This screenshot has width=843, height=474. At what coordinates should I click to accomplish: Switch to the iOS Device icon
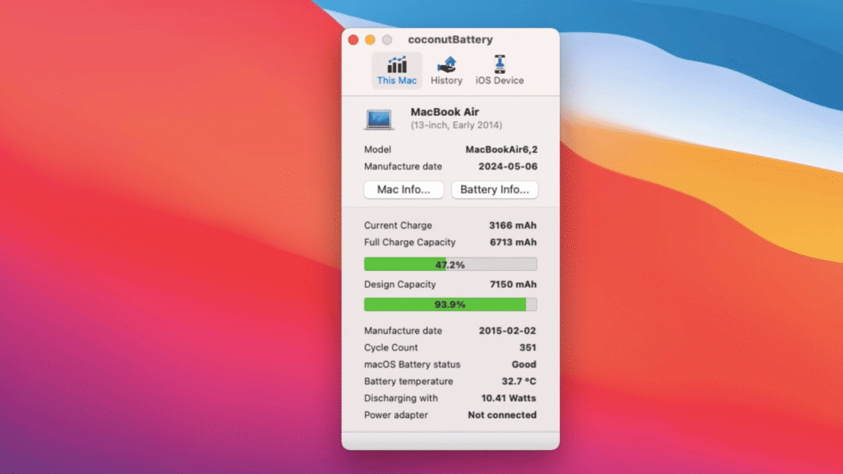coord(500,64)
